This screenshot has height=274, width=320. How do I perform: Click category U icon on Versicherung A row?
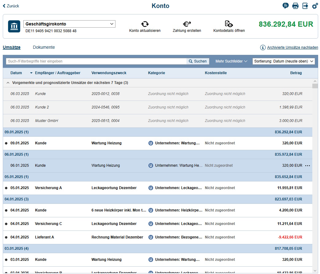[150, 188]
